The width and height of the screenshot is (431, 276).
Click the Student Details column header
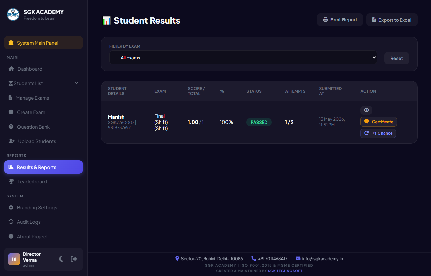[x=117, y=91]
